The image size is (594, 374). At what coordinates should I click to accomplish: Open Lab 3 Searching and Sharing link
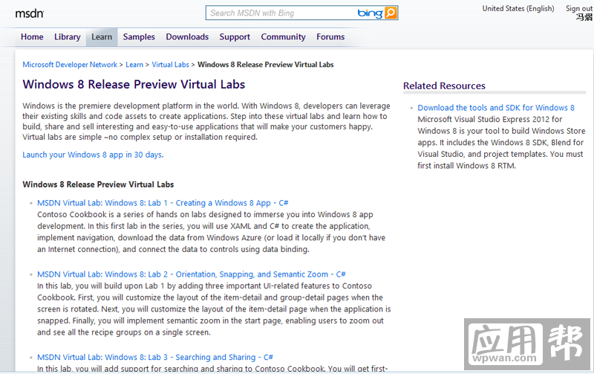pos(155,358)
